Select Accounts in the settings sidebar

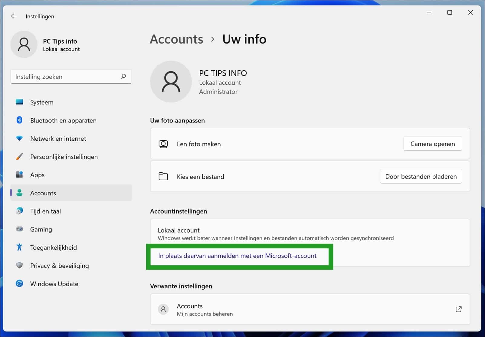point(43,193)
